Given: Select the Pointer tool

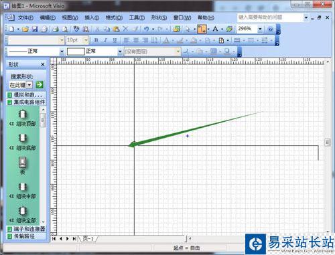Looking at the screenshot, I should pyautogui.click(x=188, y=29).
